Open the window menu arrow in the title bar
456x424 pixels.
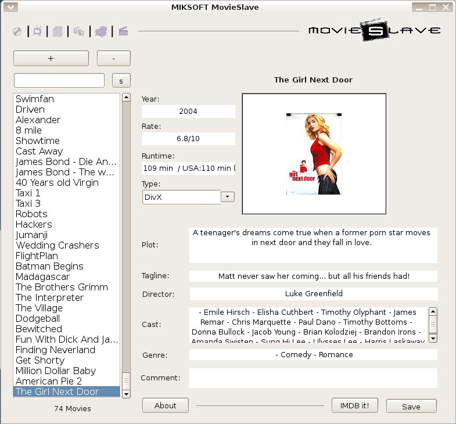point(11,7)
